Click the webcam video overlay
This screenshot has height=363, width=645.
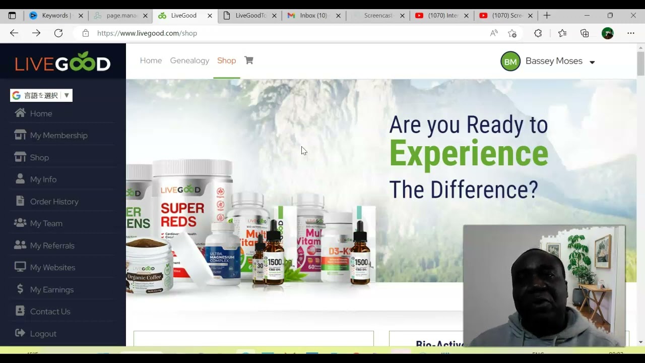coord(544,286)
